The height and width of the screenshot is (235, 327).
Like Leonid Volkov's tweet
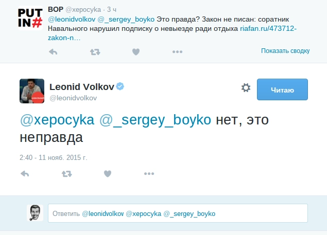tap(108, 174)
